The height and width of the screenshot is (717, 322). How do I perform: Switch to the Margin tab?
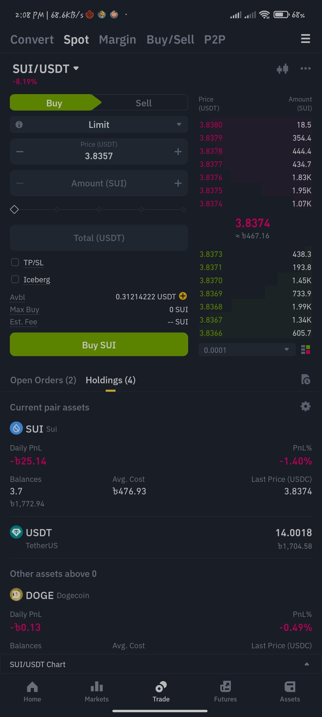pos(117,39)
